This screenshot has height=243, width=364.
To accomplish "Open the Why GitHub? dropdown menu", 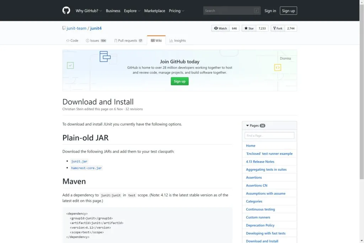I will click(89, 11).
